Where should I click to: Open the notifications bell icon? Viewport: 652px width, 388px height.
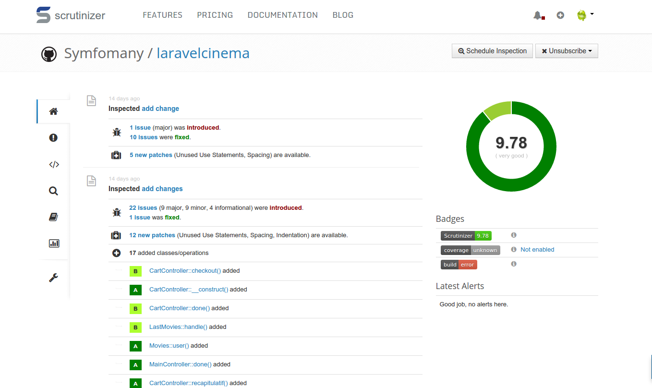538,15
